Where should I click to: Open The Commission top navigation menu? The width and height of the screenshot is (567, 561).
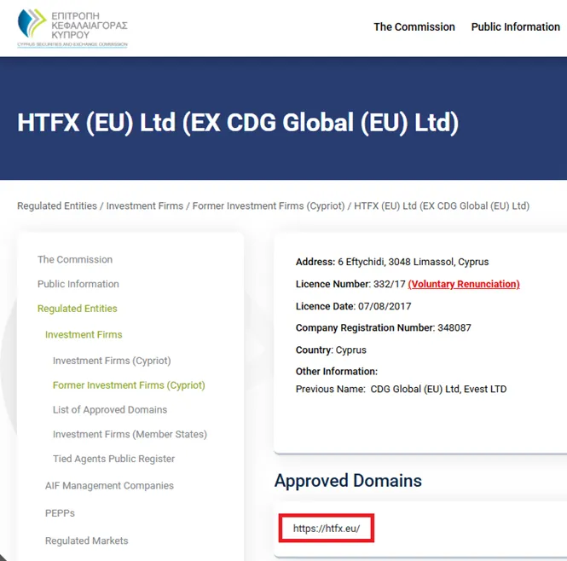tap(414, 26)
